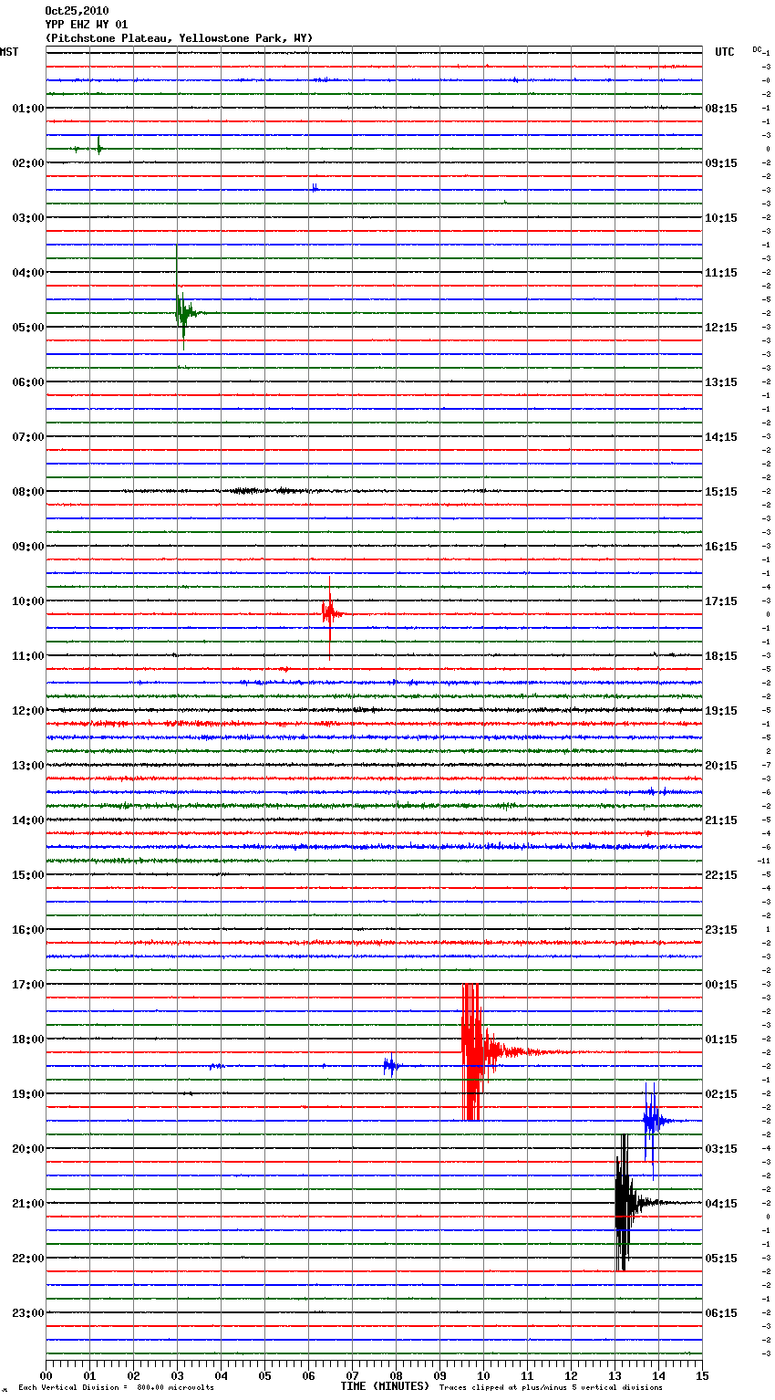The height and width of the screenshot is (1400, 775).
Task: Click the 'TIME (MINUTES)' axis title
Action: coord(385,1386)
